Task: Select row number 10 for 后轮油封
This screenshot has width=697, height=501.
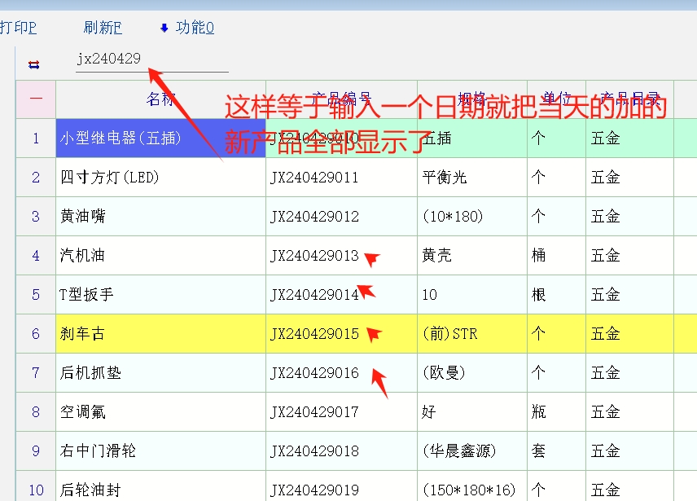Action: tap(36, 490)
